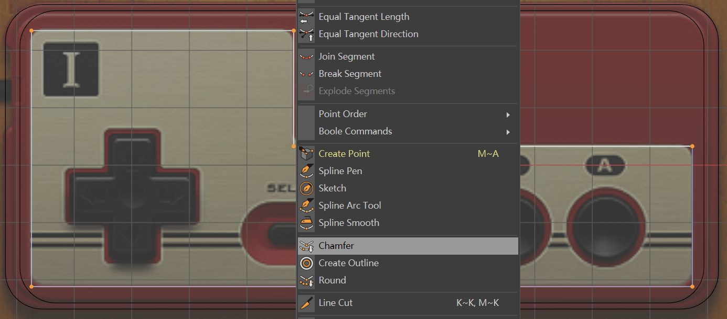Pick the Spline Arc Tool icon

click(x=306, y=206)
